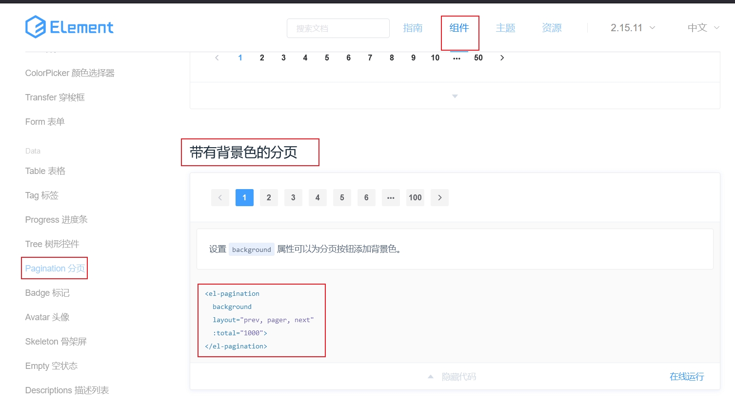The height and width of the screenshot is (404, 735).
Task: Click next page arrow in background pagination
Action: (439, 197)
